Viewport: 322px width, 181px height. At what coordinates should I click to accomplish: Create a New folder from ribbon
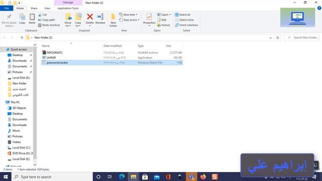coord(113,20)
